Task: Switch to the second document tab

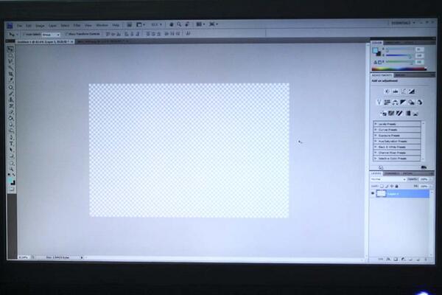Action: point(103,41)
